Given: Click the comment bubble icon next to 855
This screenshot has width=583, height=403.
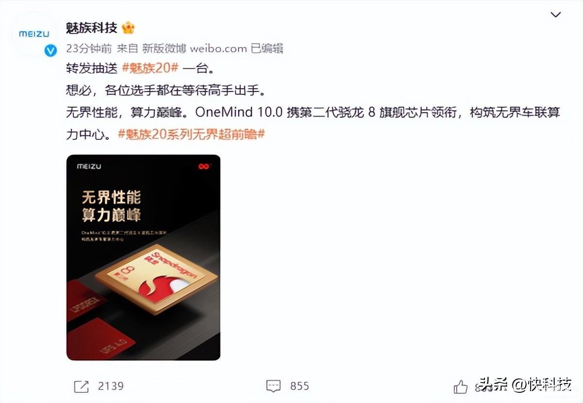Looking at the screenshot, I should pyautogui.click(x=274, y=386).
